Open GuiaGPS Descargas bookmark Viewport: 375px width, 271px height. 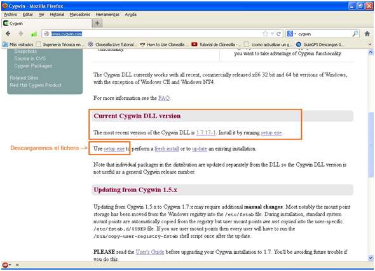[320, 45]
